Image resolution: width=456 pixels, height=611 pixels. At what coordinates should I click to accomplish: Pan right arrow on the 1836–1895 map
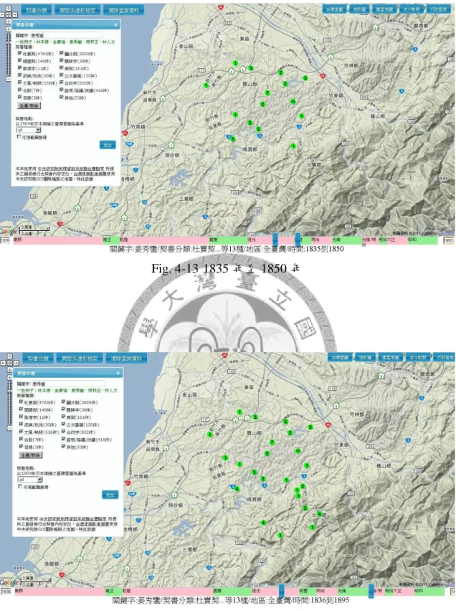(x=15, y=363)
